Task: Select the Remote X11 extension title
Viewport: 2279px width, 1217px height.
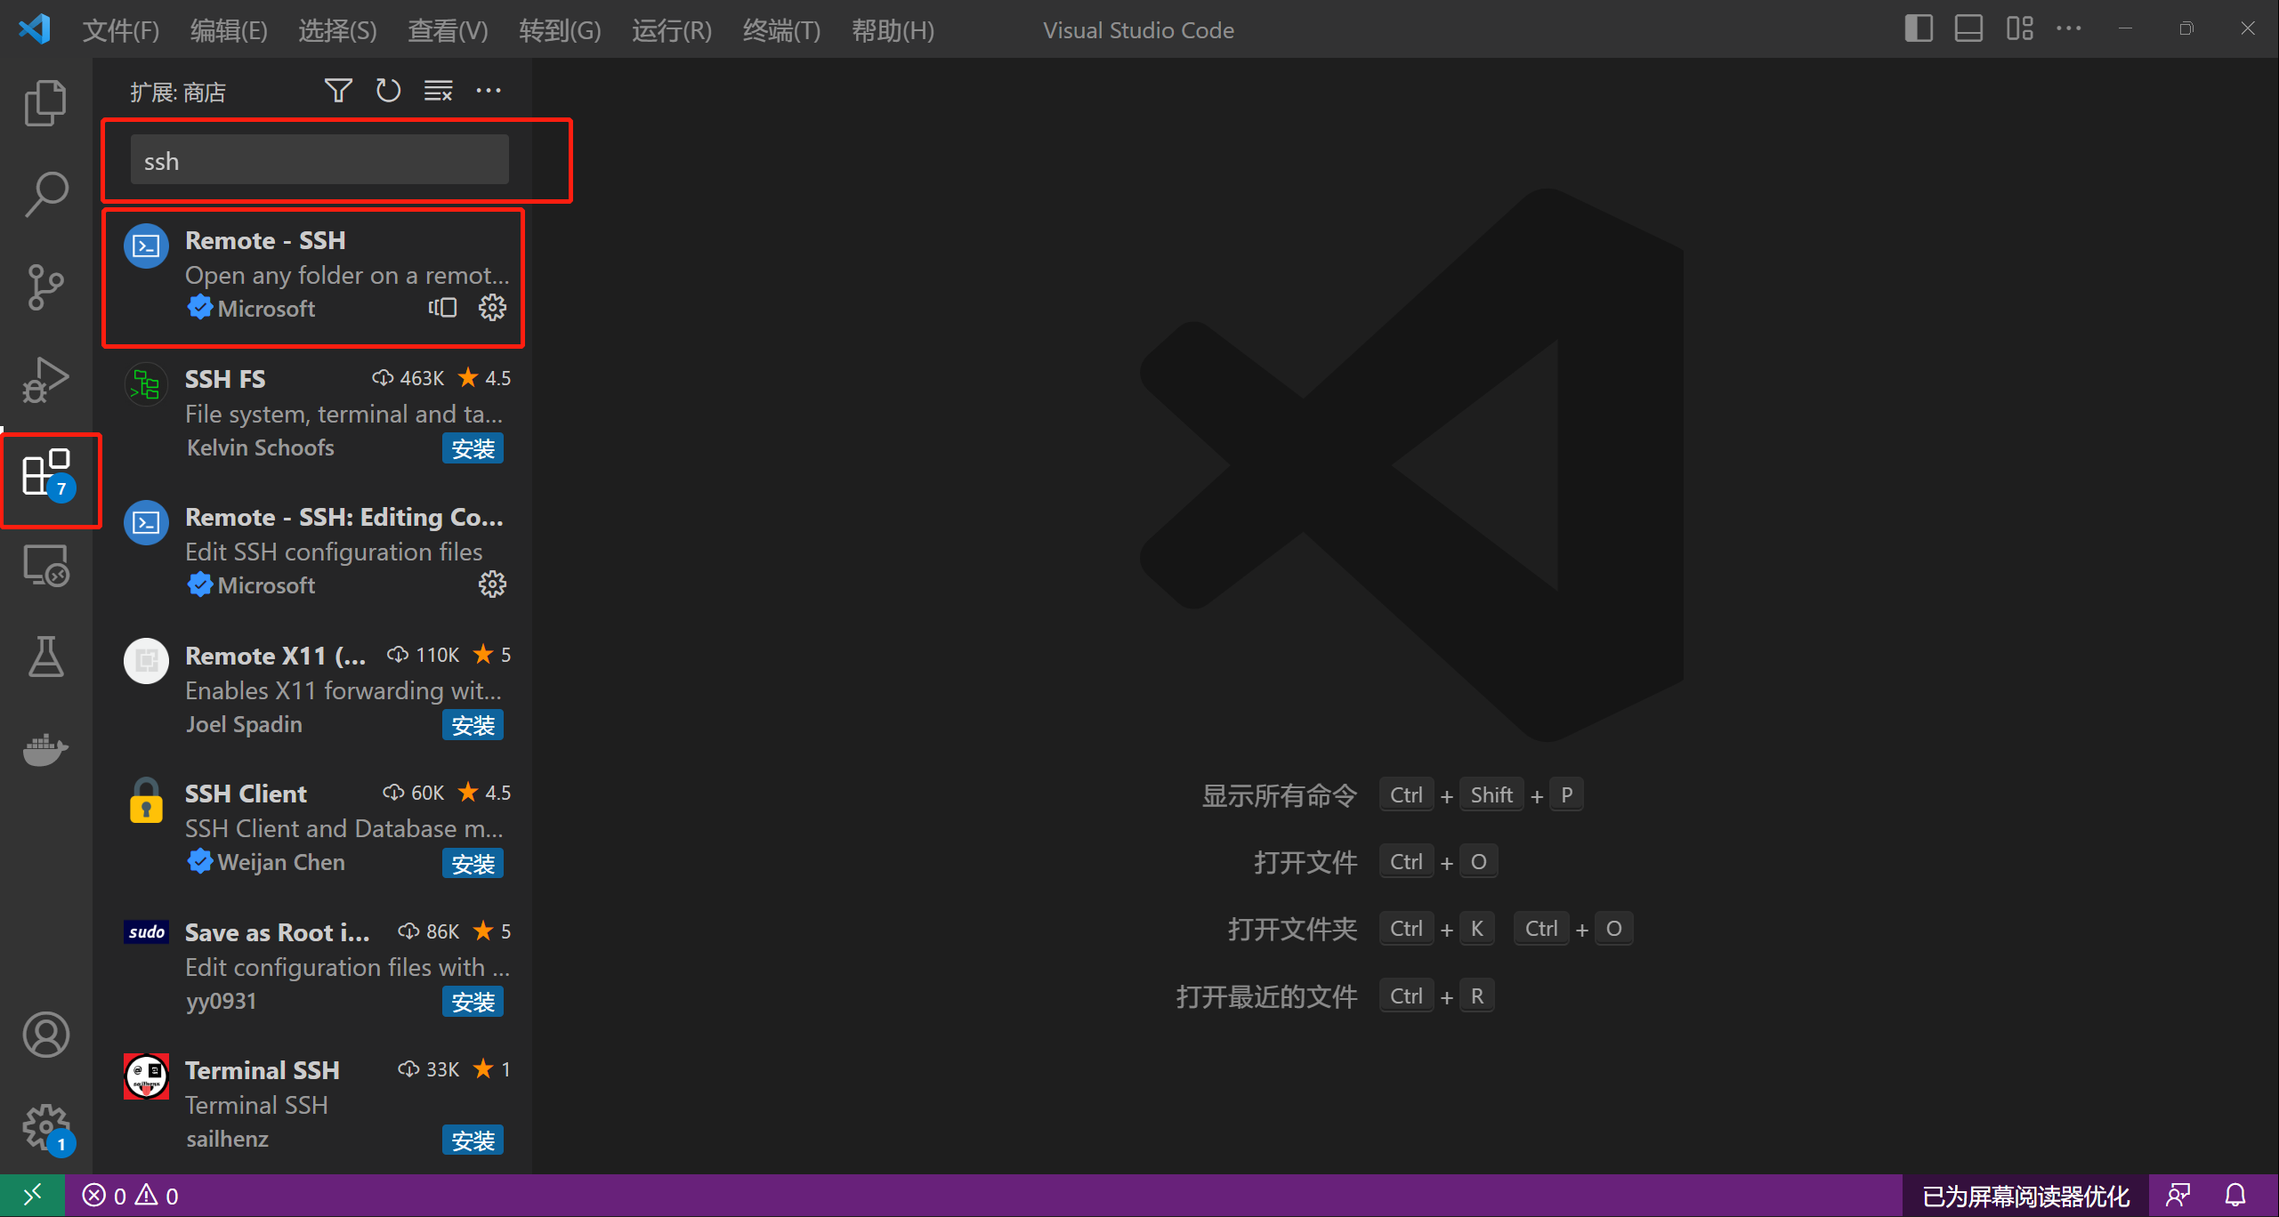Action: coord(275,656)
